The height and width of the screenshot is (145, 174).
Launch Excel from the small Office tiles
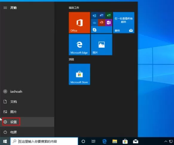click(x=109, y=15)
